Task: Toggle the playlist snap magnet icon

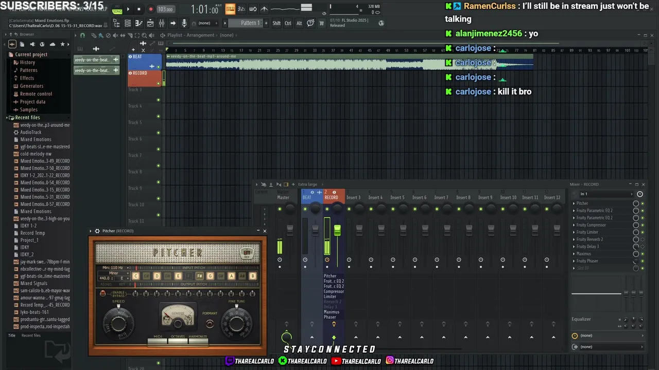Action: [82, 35]
